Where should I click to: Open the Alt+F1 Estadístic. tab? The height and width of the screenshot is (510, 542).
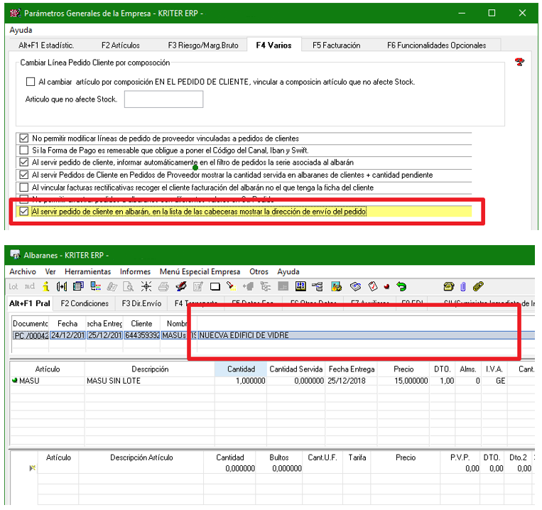(46, 45)
